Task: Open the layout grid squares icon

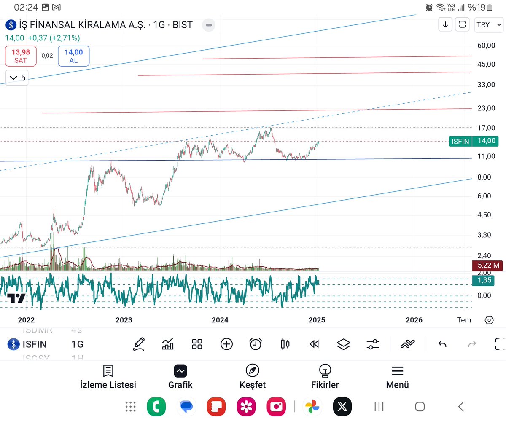Action: [x=197, y=344]
